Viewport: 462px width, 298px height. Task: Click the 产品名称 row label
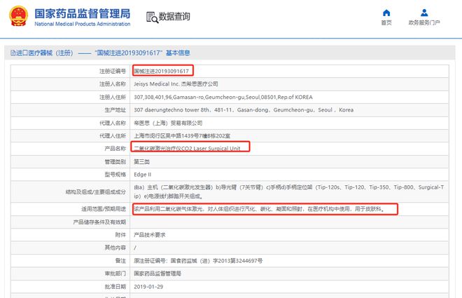click(115, 149)
